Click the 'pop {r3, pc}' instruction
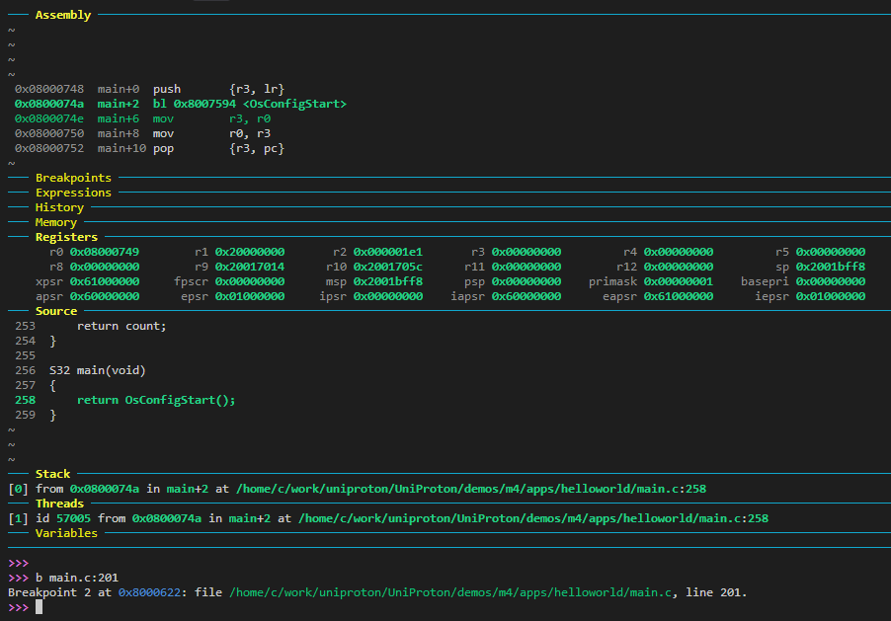 pyautogui.click(x=218, y=148)
